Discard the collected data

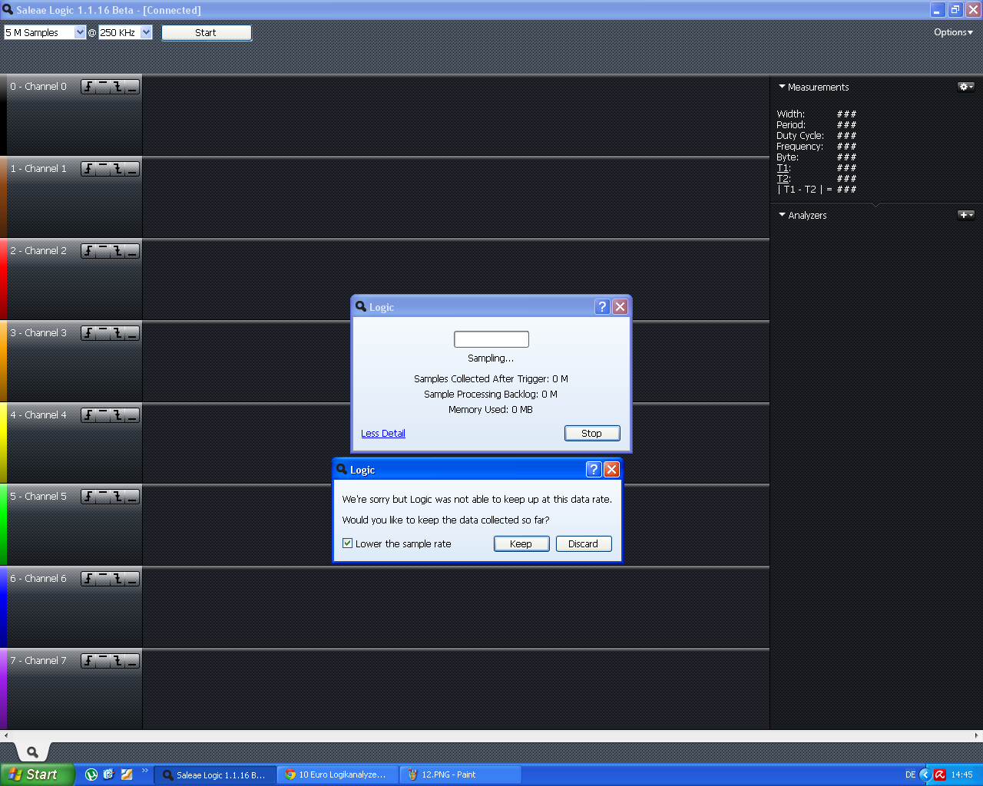(583, 543)
